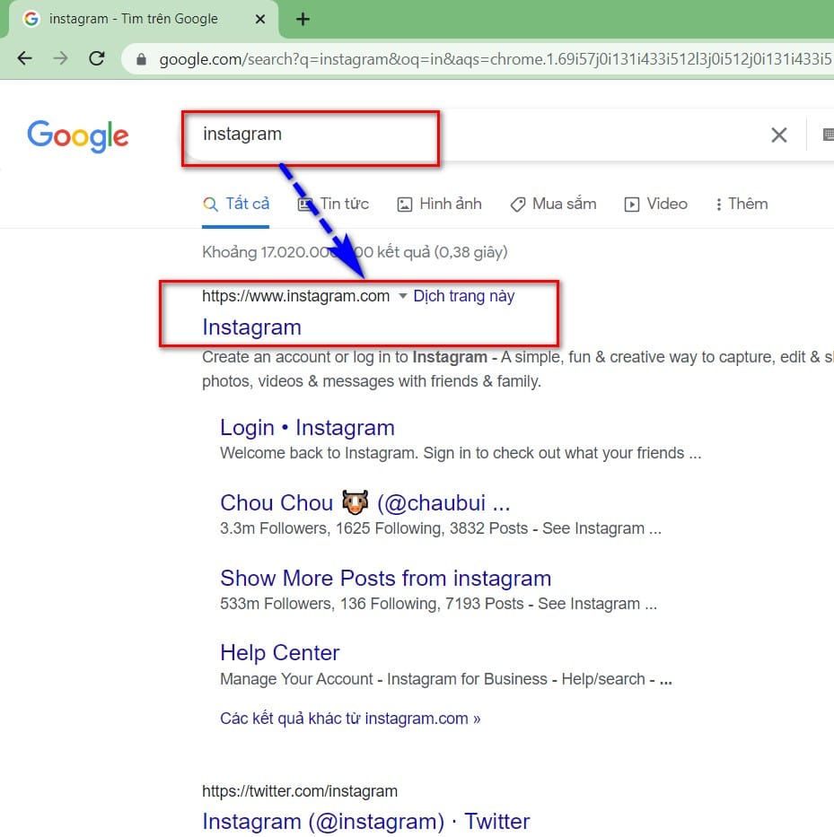The width and height of the screenshot is (834, 837).
Task: Click the Hình ảnh images icon
Action: [406, 204]
